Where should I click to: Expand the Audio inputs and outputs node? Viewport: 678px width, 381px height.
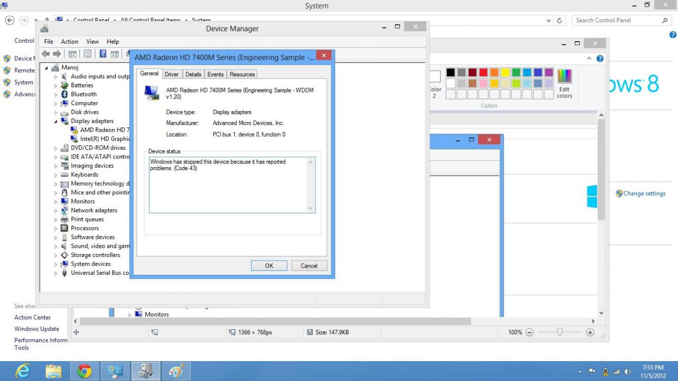[x=56, y=77]
